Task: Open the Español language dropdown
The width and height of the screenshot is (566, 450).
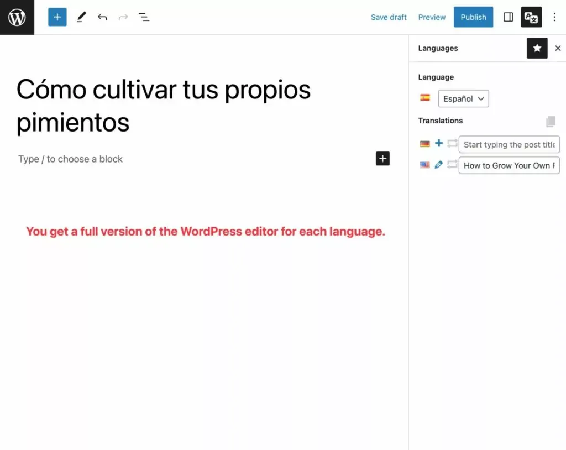Action: [463, 98]
